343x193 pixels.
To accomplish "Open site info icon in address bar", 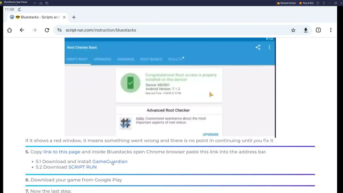I will click(x=59, y=30).
